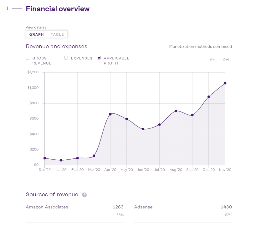Select the Jul '20 data point

click(160, 125)
